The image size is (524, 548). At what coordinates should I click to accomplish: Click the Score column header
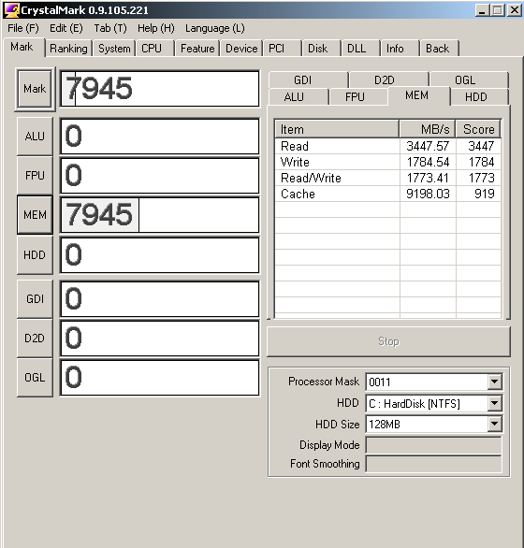coord(478,129)
